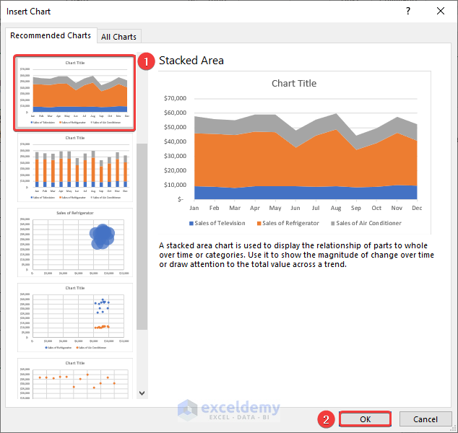Click the chart list scrollbar thumb
Screen dimensions: 458x433
click(x=142, y=237)
